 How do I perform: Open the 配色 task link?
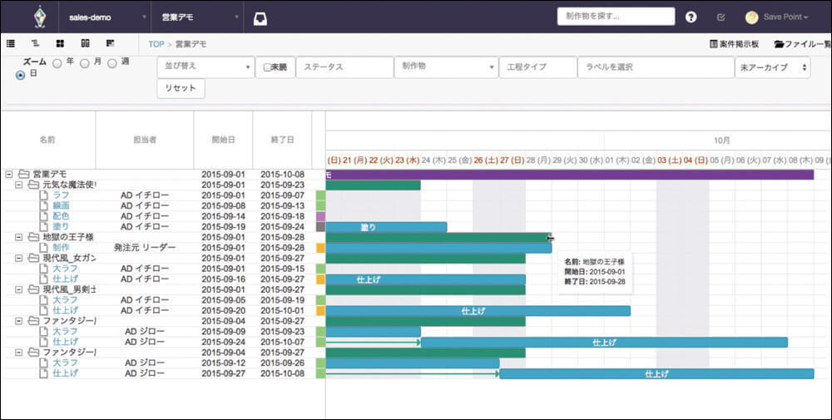point(61,216)
